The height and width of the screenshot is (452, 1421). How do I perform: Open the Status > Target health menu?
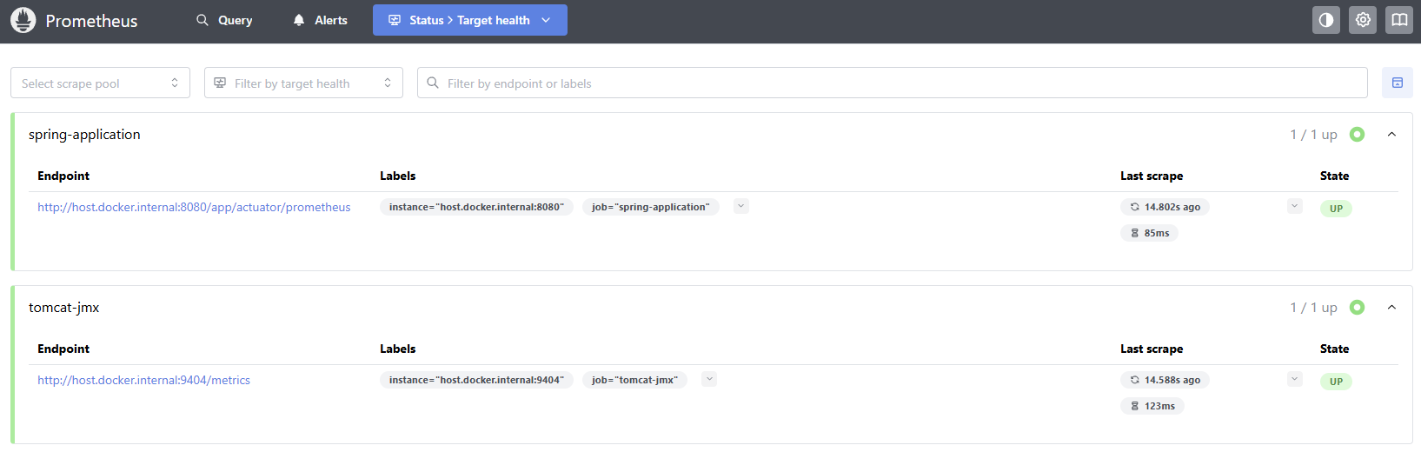[469, 20]
